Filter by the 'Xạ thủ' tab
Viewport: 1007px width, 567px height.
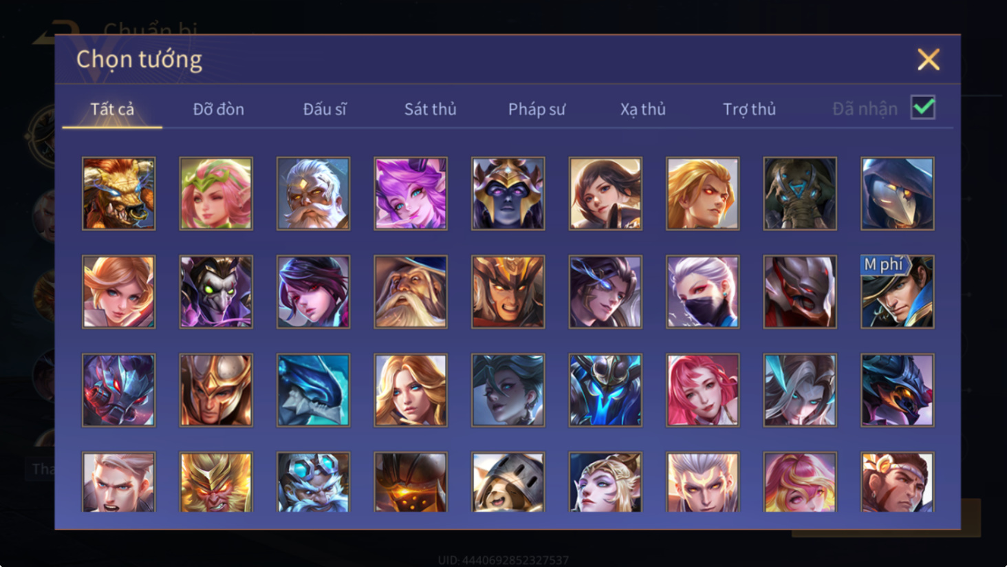coord(642,109)
